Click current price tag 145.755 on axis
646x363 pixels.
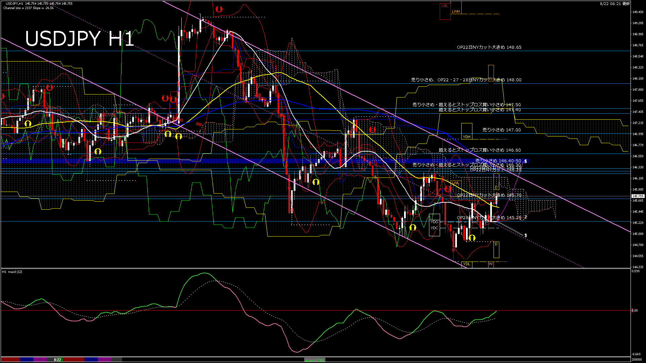[638, 196]
